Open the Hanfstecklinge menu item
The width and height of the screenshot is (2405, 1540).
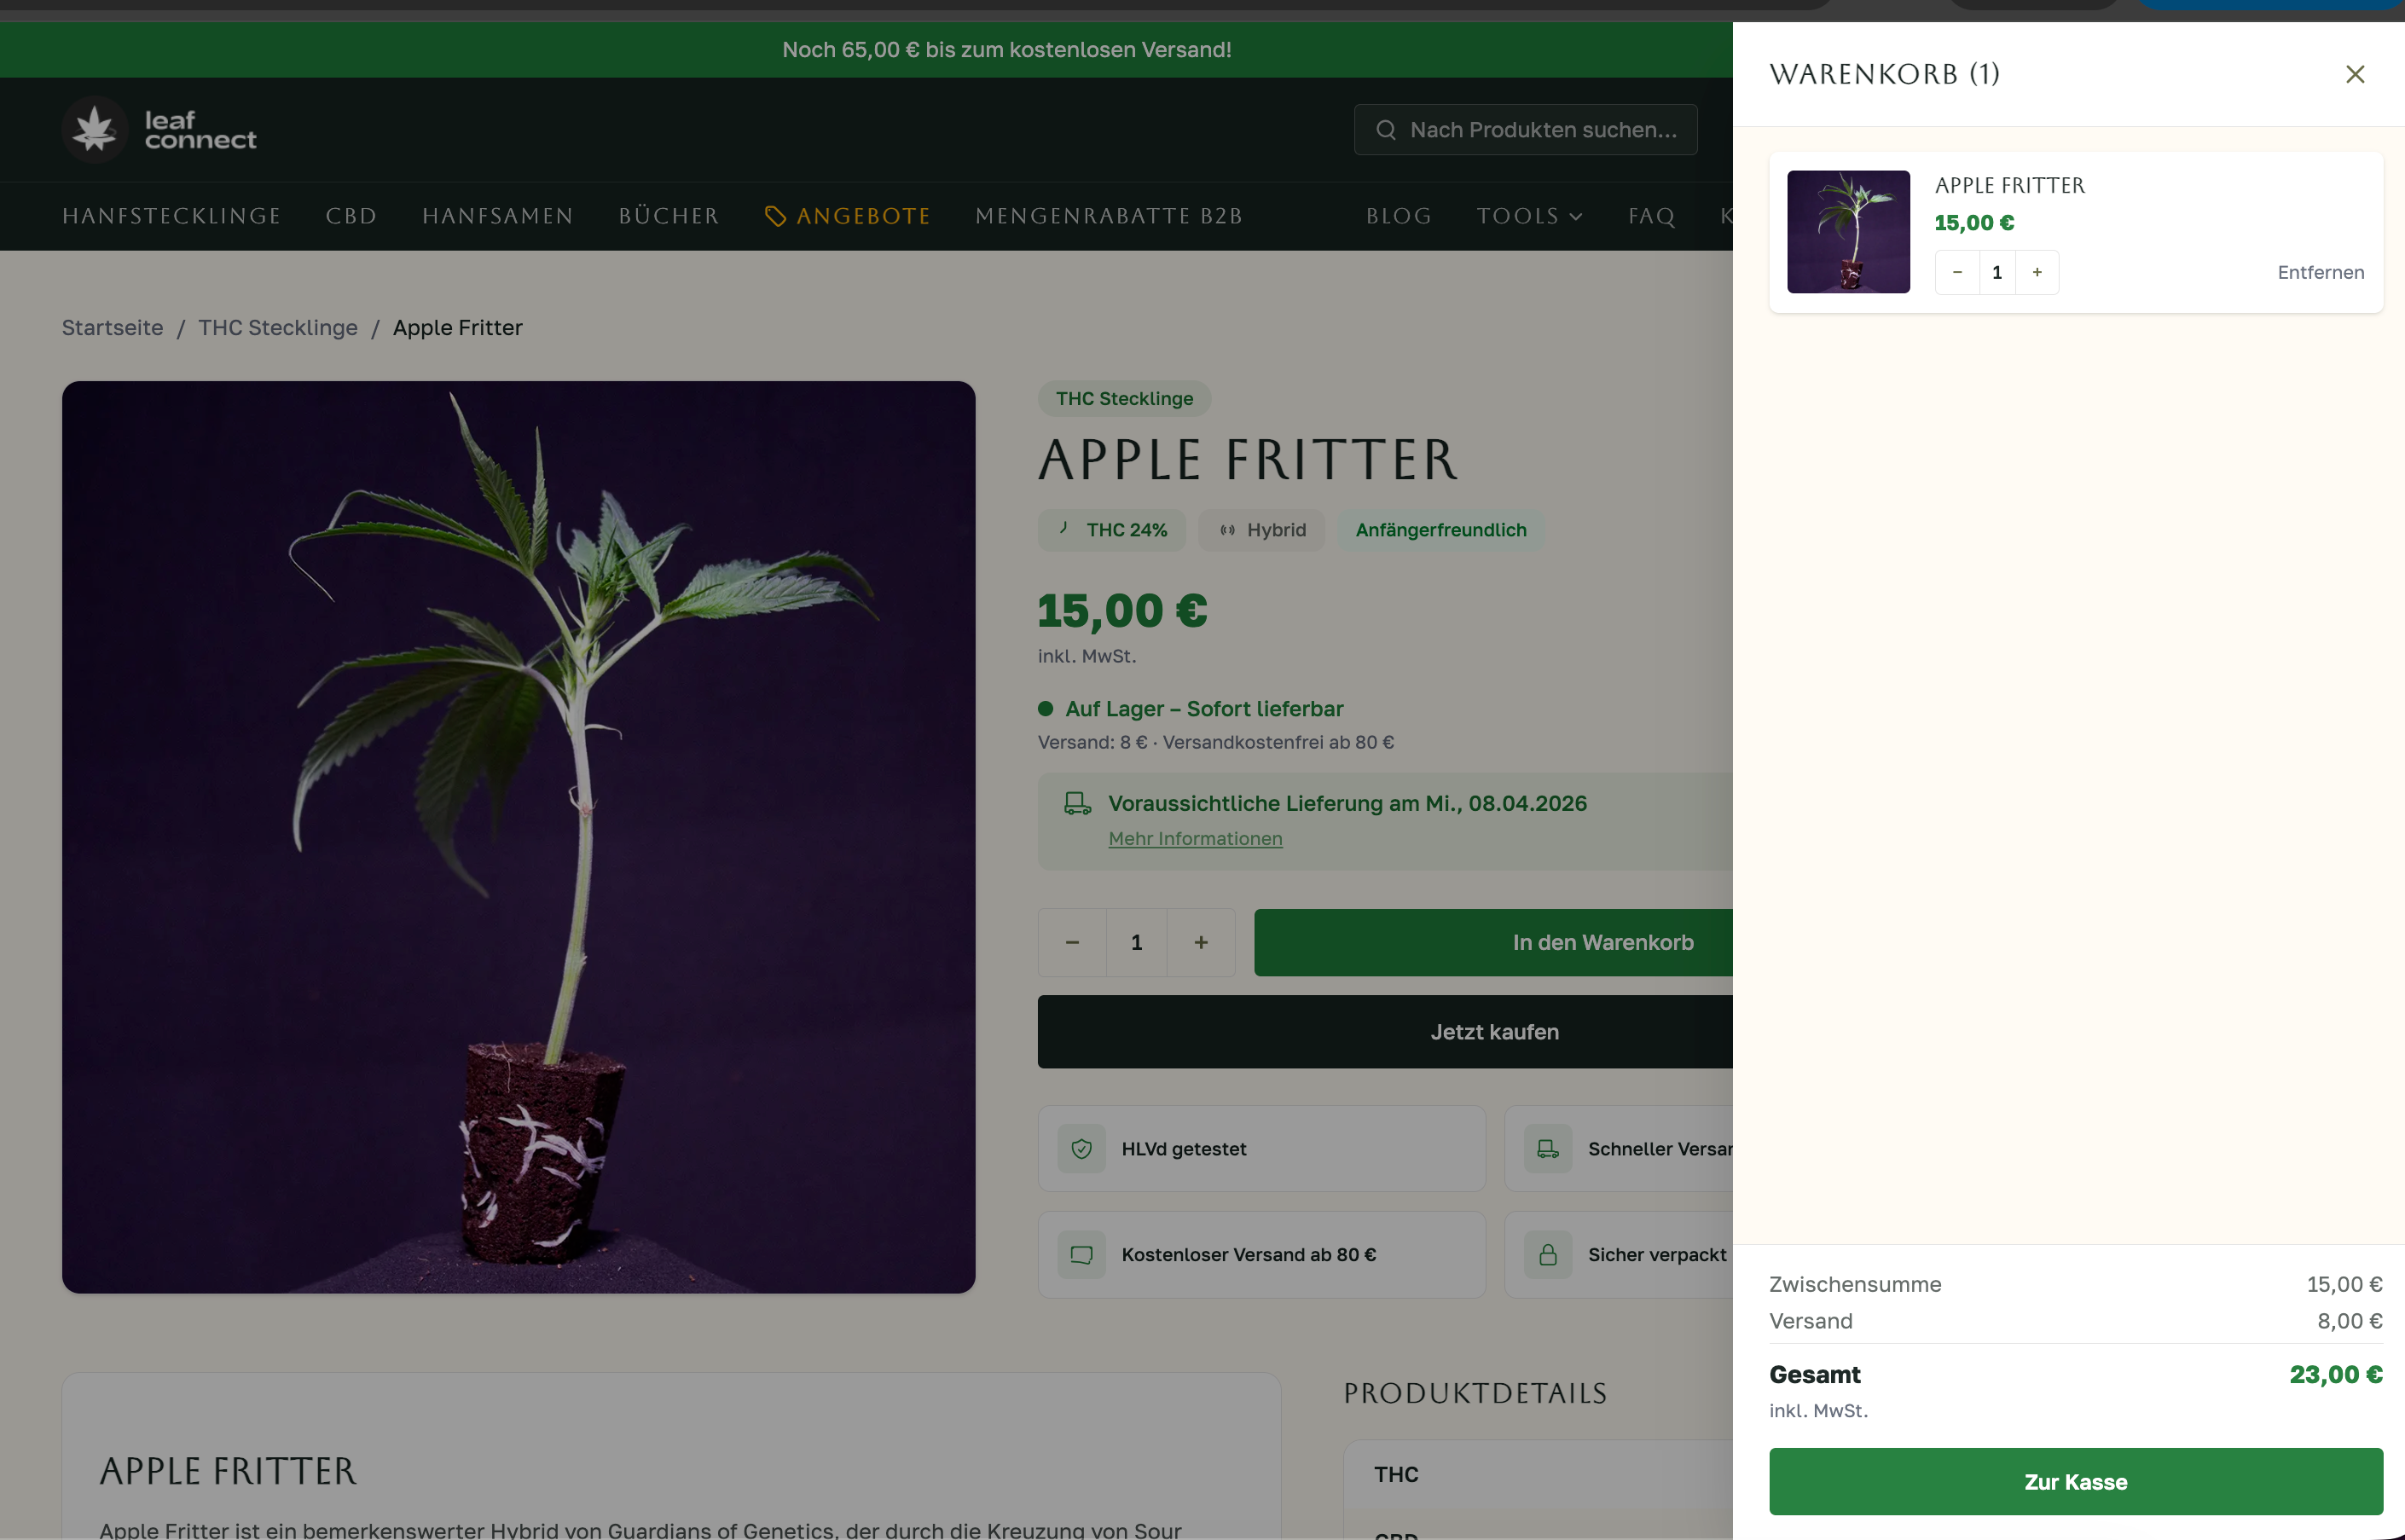(171, 216)
